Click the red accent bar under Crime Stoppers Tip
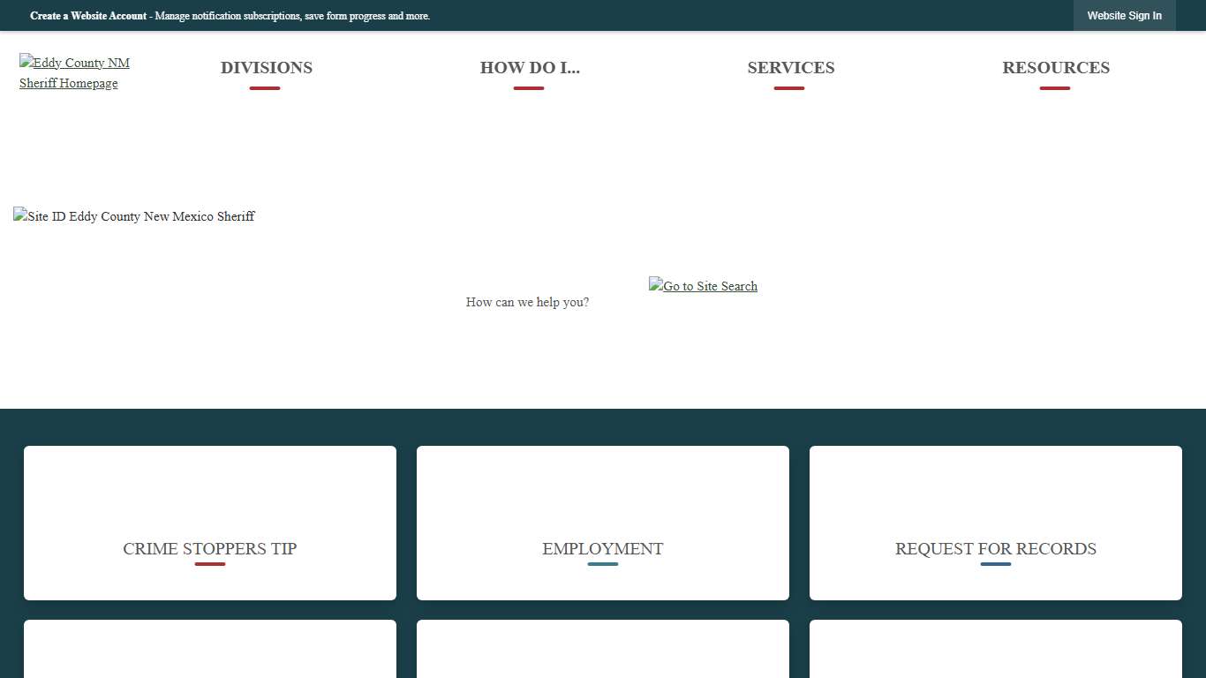Screen dimensions: 1206x678 coord(210,564)
